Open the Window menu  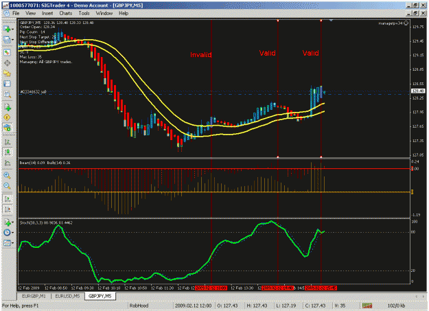pos(104,13)
